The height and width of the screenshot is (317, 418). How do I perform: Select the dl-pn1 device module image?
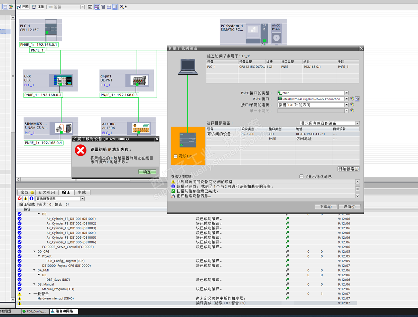point(140,81)
